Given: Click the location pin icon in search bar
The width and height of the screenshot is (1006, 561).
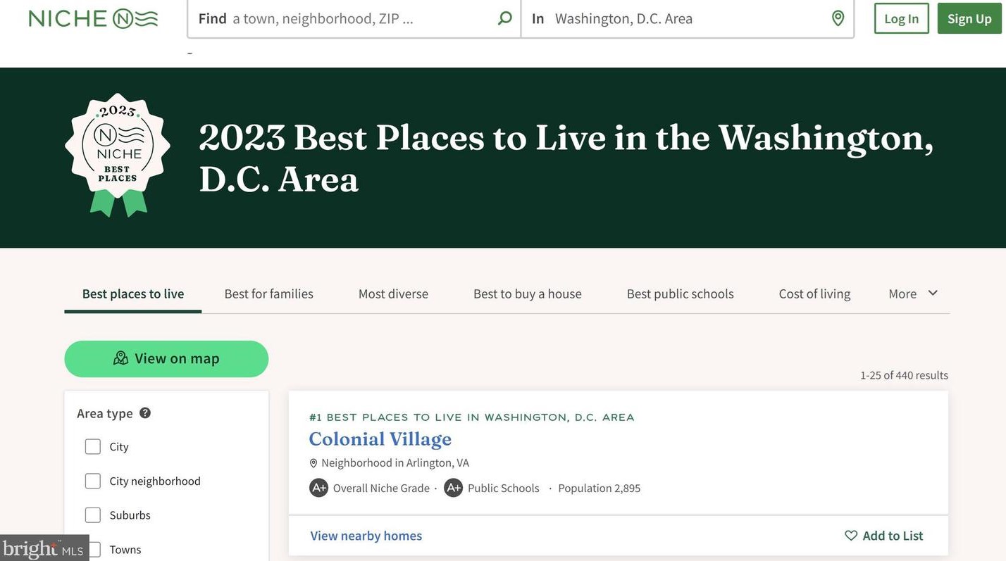Looking at the screenshot, I should 838,18.
